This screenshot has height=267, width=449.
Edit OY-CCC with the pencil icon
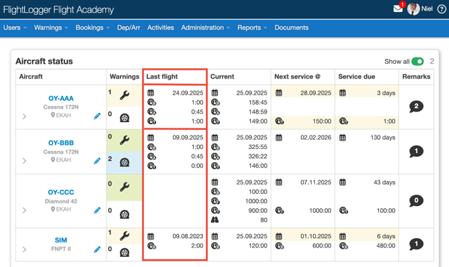pos(97,210)
